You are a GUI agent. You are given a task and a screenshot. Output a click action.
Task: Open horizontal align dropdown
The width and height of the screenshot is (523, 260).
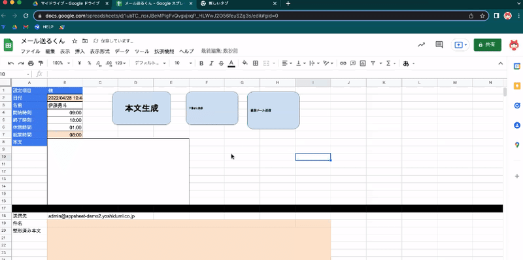(287, 63)
